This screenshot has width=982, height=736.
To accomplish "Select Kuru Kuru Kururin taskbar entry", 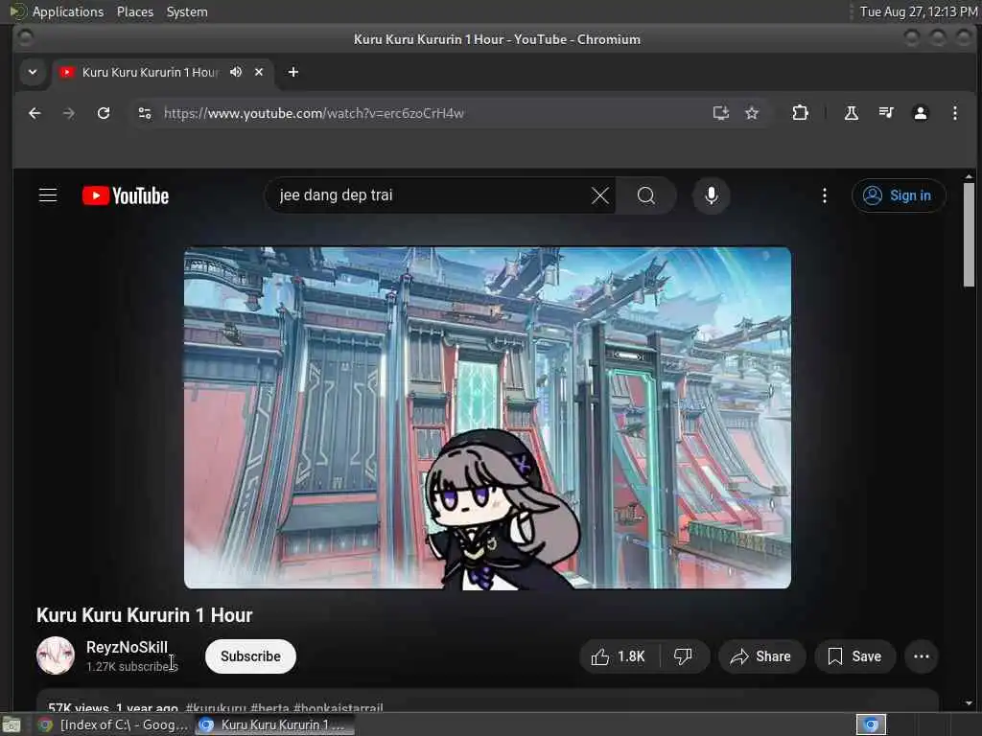I will 273,724.
